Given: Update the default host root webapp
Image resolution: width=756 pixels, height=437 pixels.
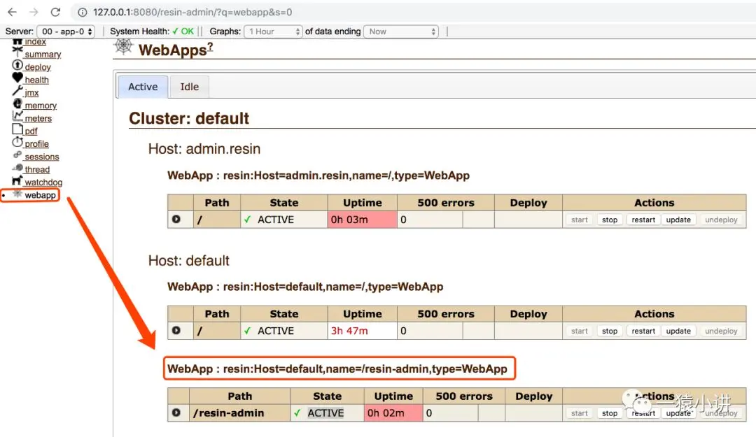Looking at the screenshot, I should click(678, 331).
